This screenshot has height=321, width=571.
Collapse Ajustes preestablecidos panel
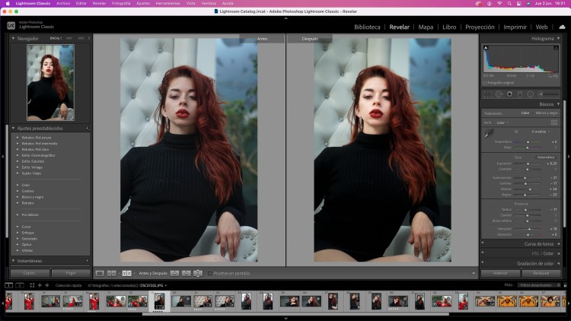tap(14, 128)
